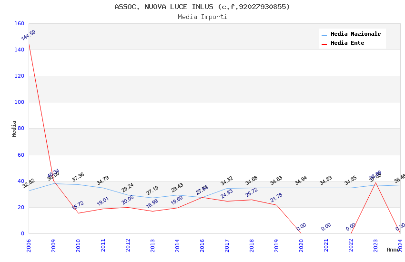The height and width of the screenshot is (262, 405).
Task: Click the 2022 year axis label
Action: coord(351,245)
